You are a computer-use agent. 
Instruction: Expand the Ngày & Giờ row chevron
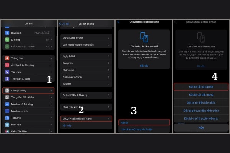[109, 57]
